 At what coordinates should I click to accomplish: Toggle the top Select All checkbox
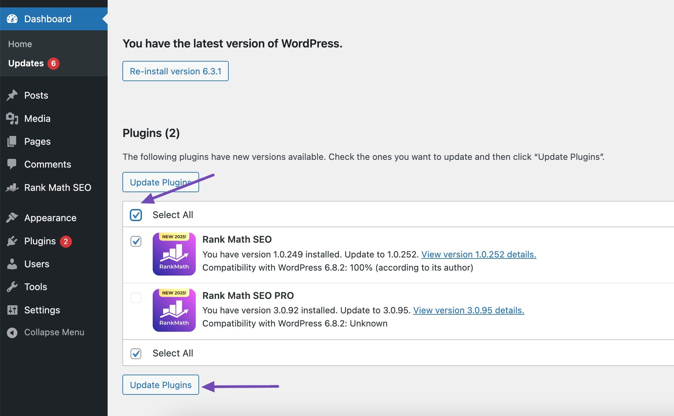click(136, 215)
